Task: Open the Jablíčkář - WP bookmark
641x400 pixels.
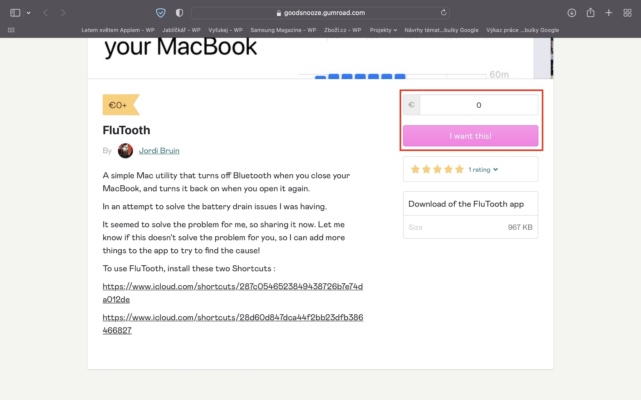Action: tap(181, 30)
